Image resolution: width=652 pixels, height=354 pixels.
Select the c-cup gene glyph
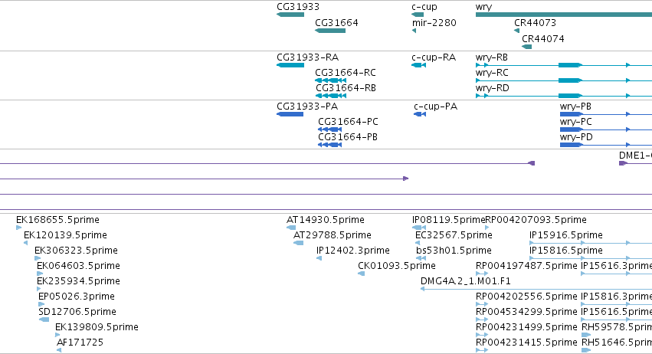point(418,15)
